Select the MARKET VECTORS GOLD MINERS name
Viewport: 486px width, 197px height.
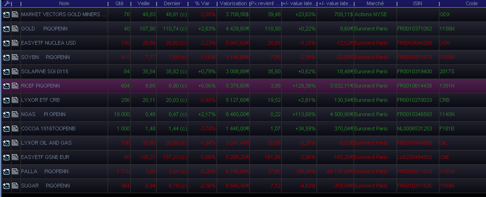[64, 15]
